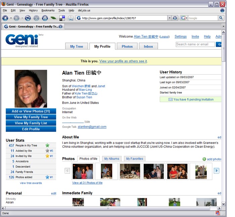
Task: Switch to the My Albums photo tab
Action: (112, 159)
